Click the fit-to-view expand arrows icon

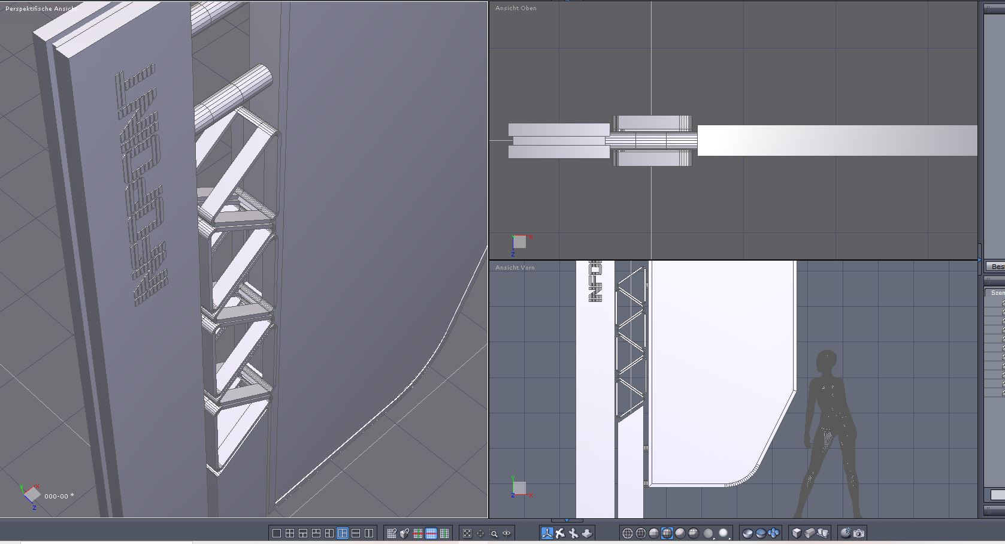point(467,533)
